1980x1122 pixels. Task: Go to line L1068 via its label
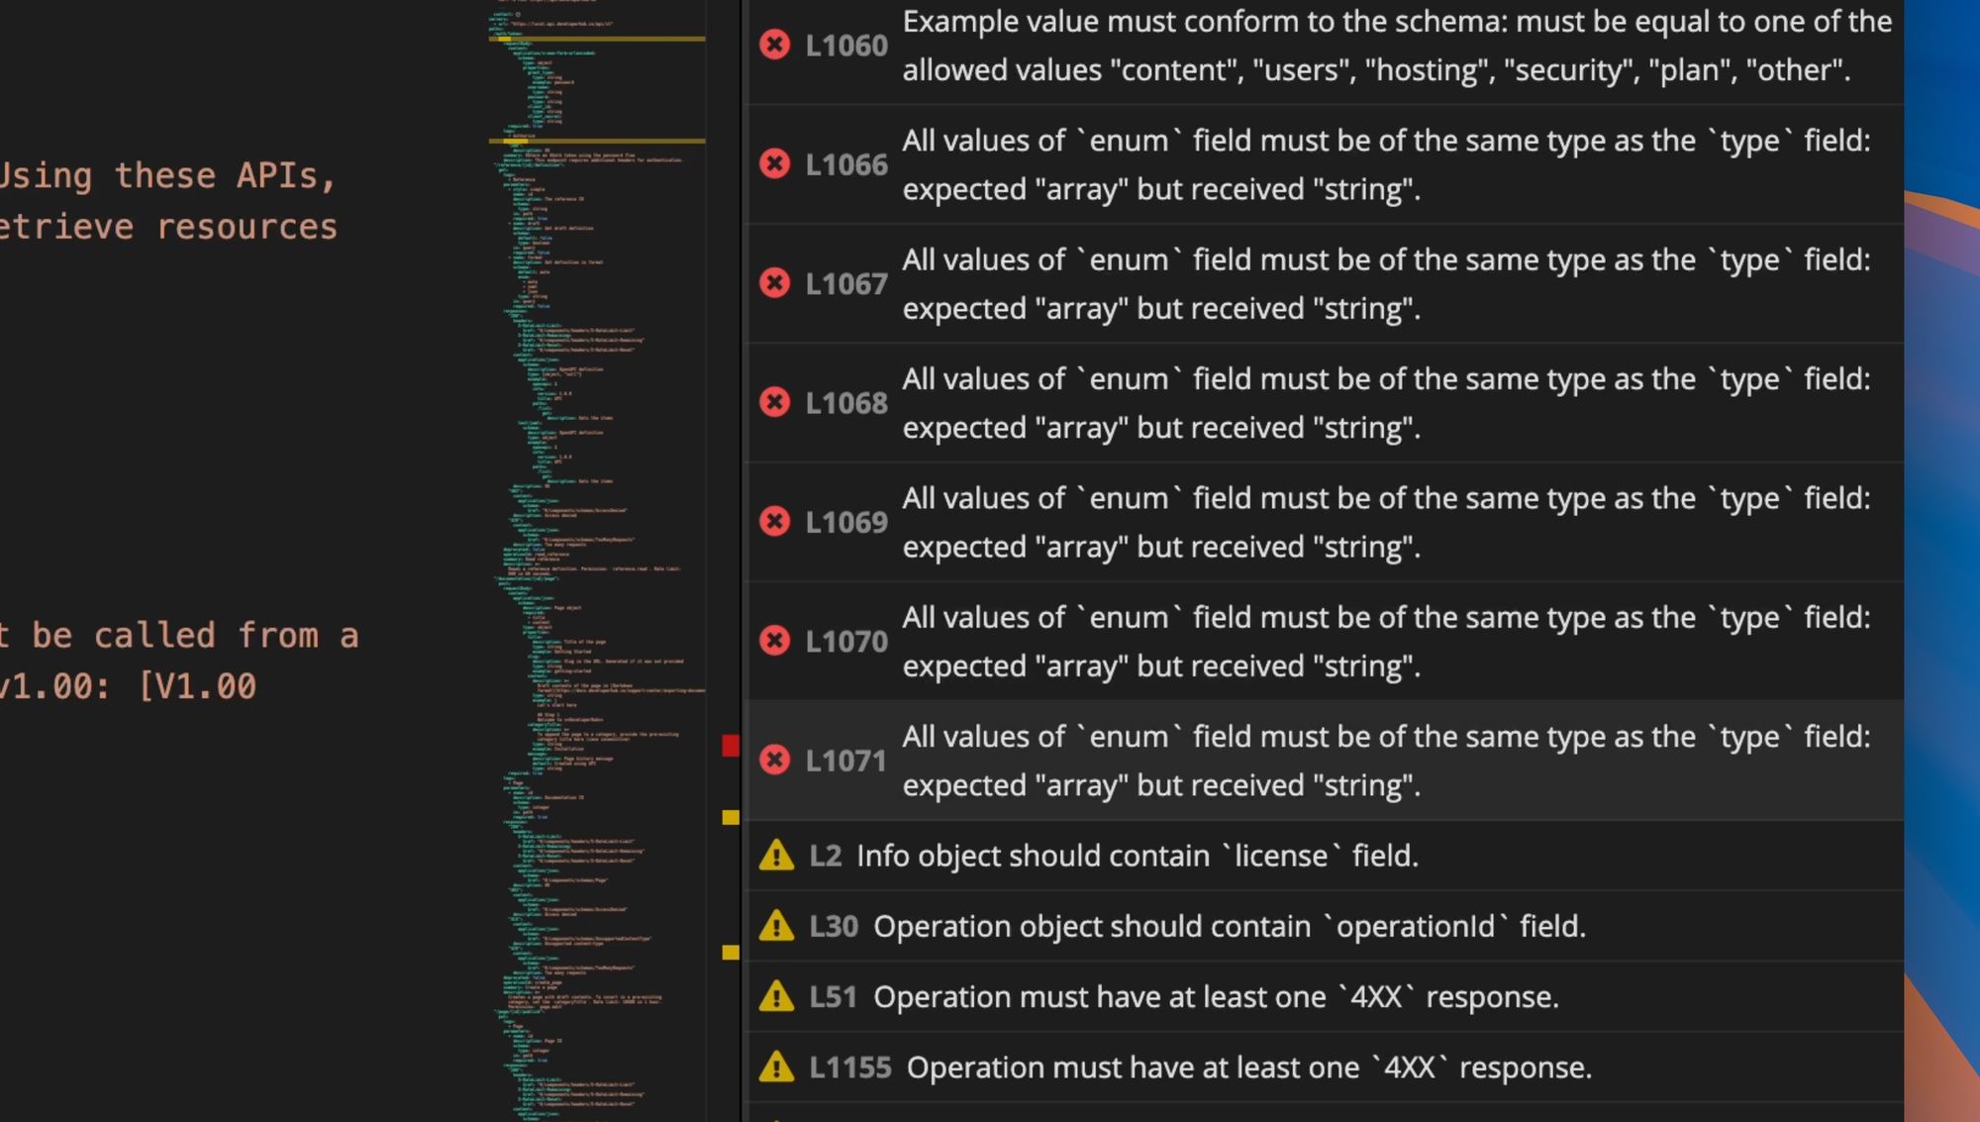(x=846, y=403)
